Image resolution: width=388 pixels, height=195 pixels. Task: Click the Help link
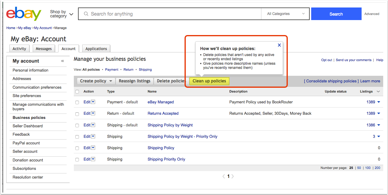pyautogui.click(x=380, y=60)
